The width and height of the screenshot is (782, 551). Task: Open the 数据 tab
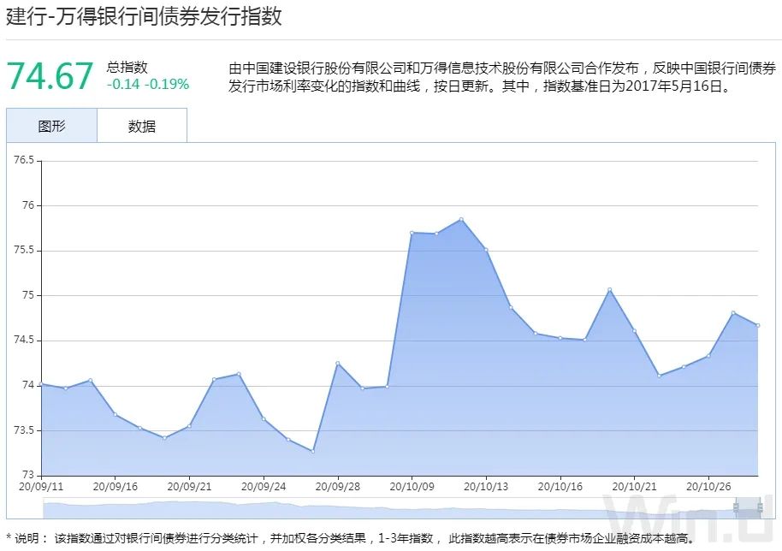pos(142,126)
